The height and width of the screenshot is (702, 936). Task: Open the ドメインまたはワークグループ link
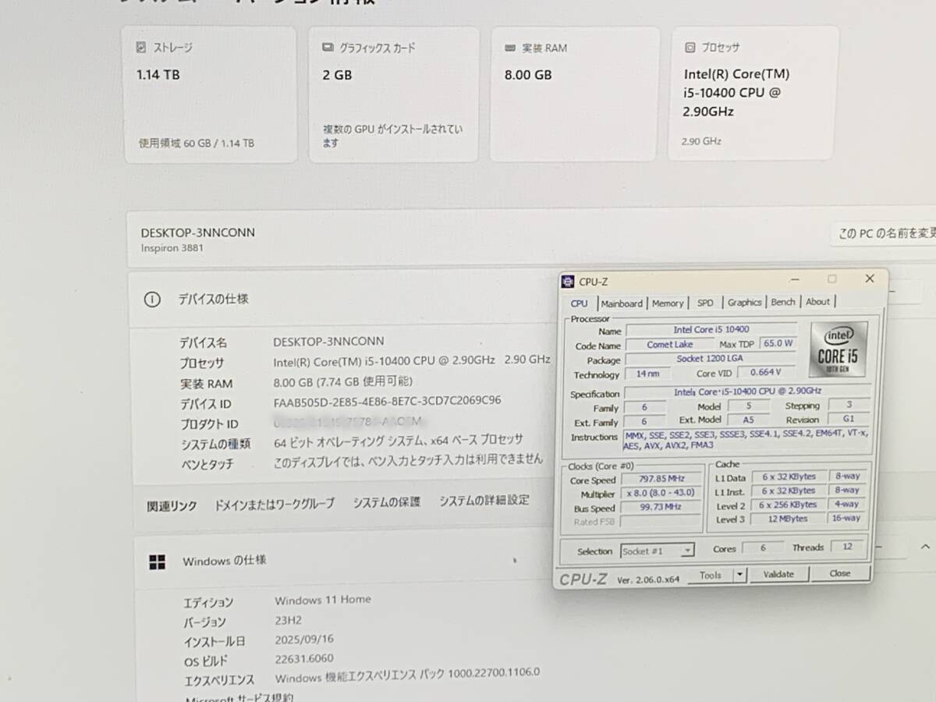[275, 504]
